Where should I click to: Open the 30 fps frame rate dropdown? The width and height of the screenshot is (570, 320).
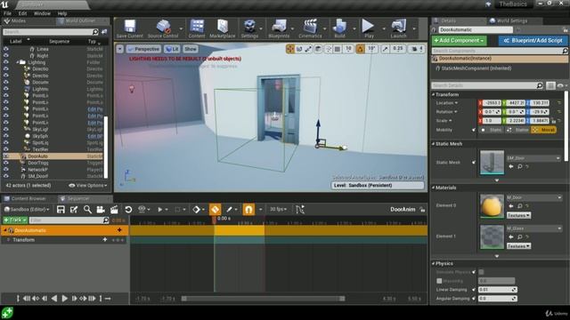(x=278, y=210)
